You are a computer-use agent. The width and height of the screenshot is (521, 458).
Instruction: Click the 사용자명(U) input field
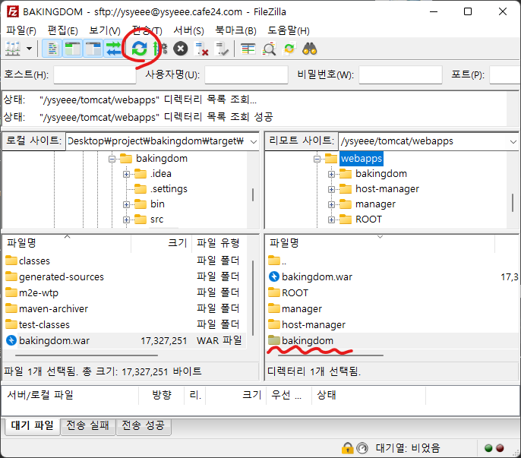click(x=246, y=74)
